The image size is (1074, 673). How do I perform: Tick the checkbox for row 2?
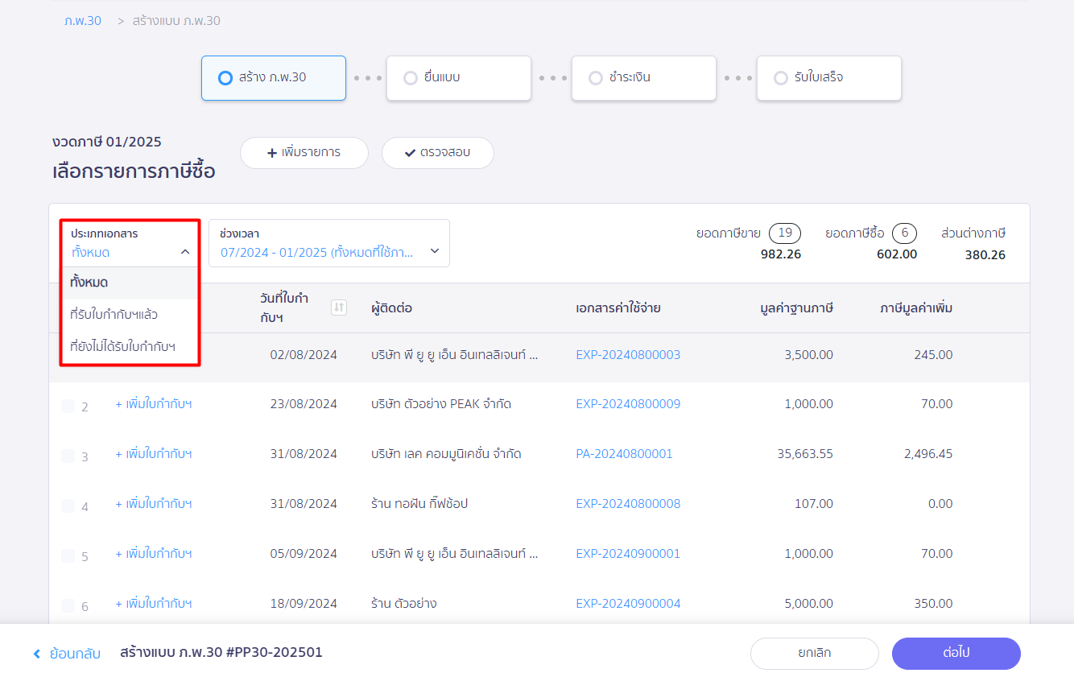pyautogui.click(x=68, y=407)
